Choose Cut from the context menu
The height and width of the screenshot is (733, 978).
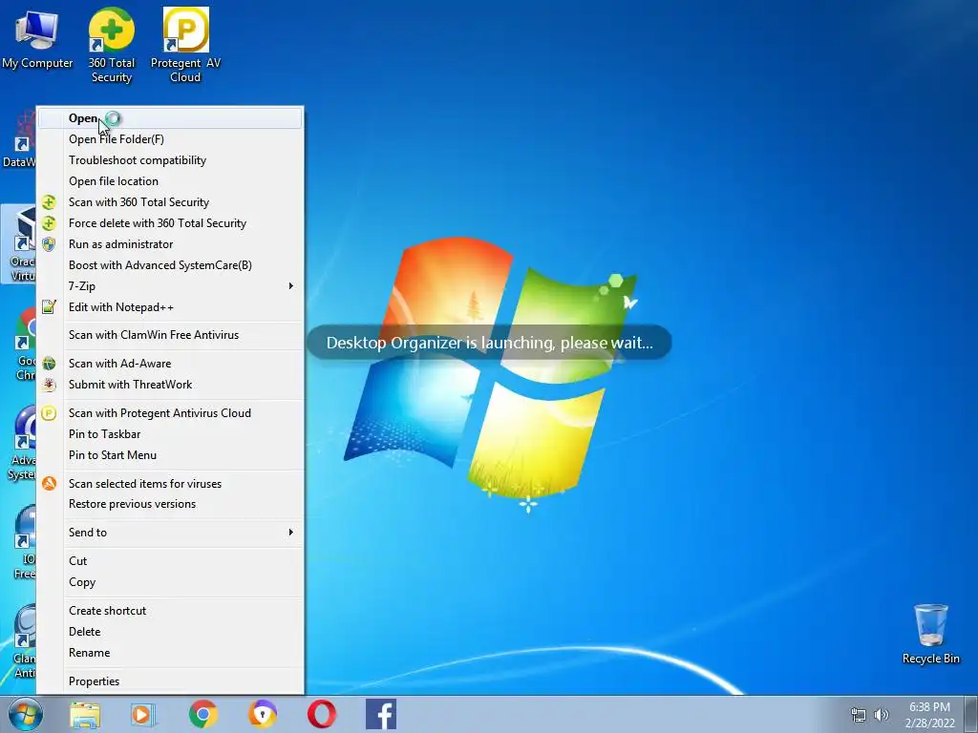click(x=170, y=561)
